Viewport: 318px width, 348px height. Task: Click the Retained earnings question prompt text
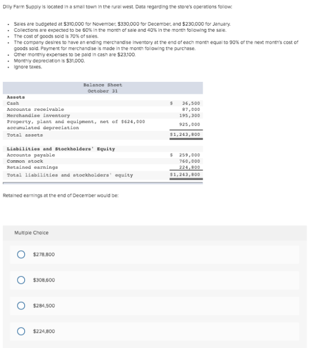pos(61,196)
